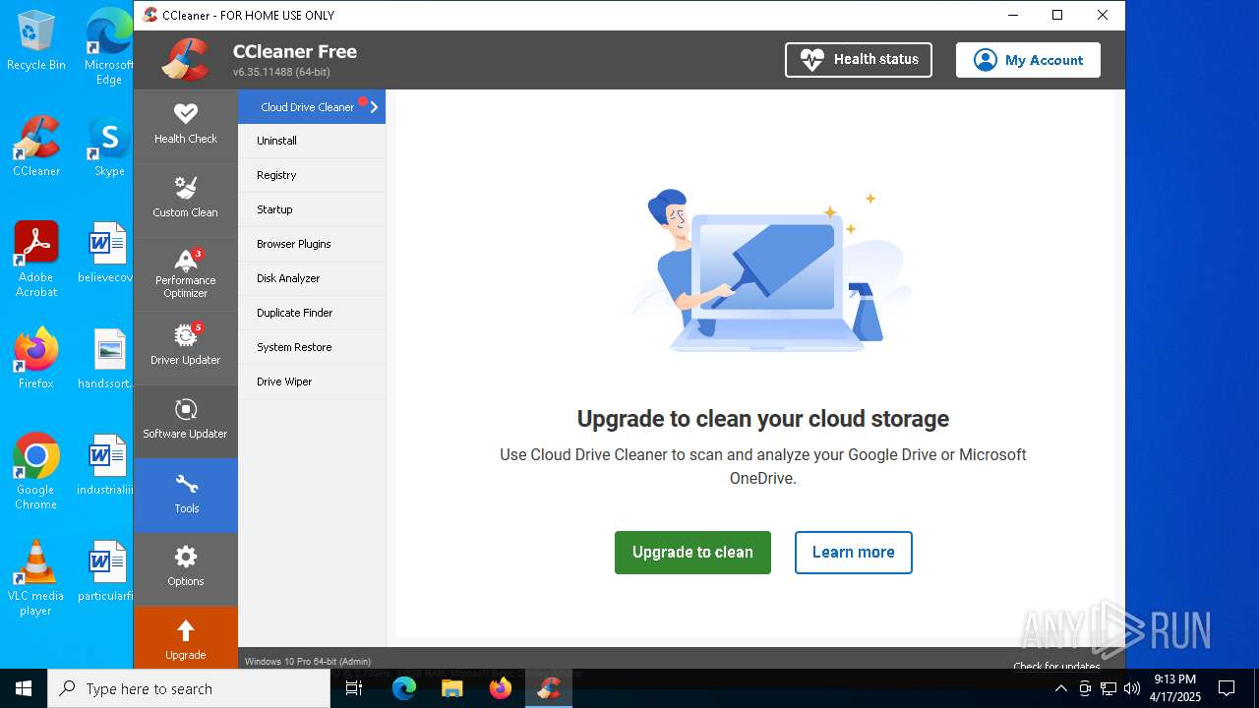This screenshot has width=1259, height=708.
Task: Open the Health Check section
Action: 185,126
